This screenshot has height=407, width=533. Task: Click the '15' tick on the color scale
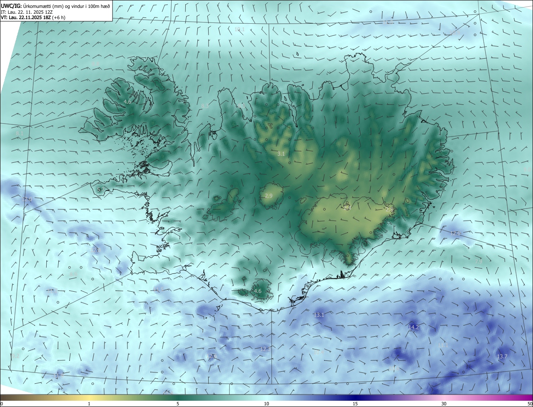(355, 404)
